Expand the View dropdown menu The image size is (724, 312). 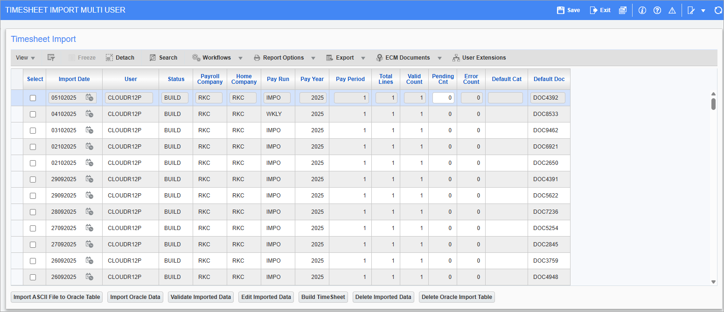[x=25, y=58]
